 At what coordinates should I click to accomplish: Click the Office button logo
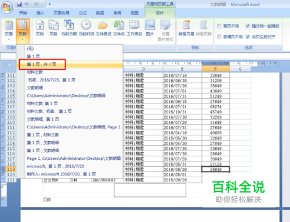point(7,7)
